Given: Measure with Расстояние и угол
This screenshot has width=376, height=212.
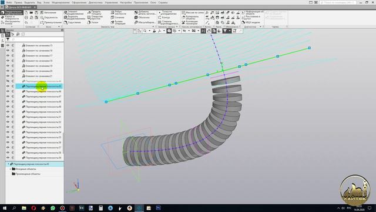Looking at the screenshot, I should (251, 18).
